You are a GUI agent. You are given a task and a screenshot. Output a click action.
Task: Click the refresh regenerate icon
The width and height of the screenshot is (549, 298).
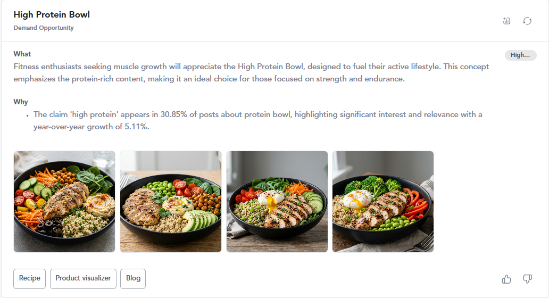pos(527,21)
